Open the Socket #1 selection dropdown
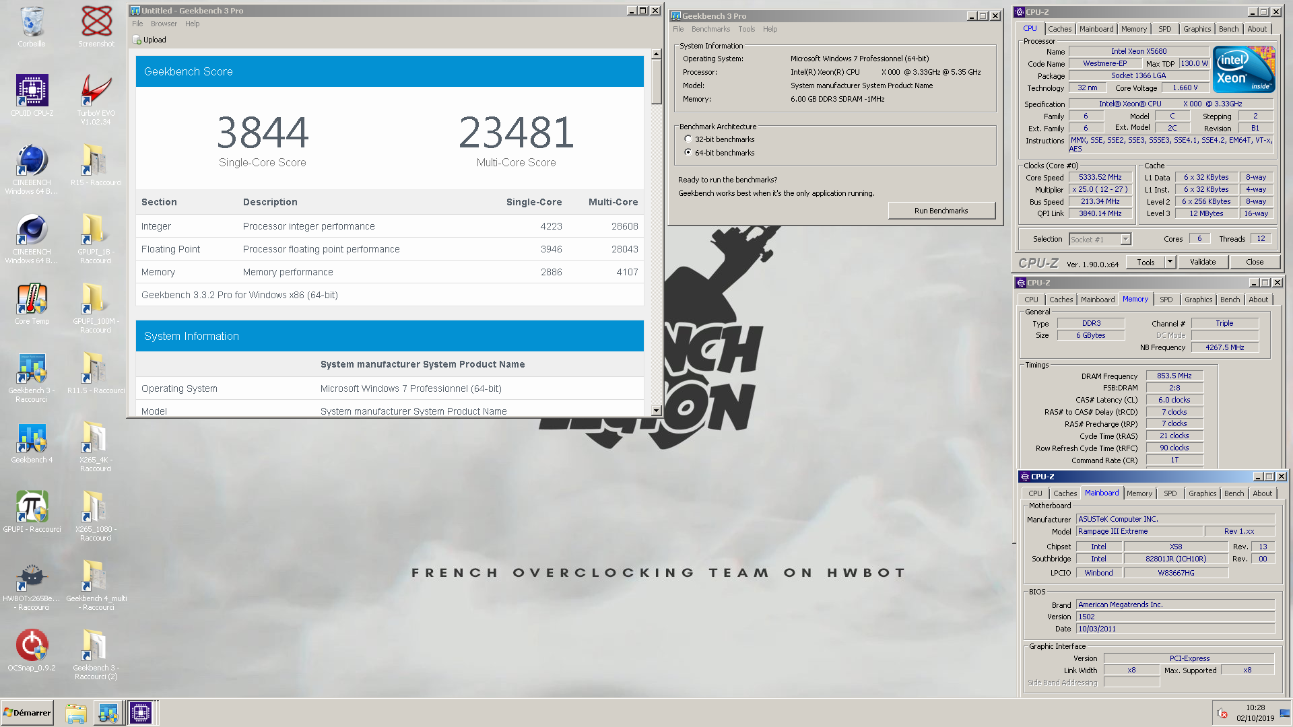The image size is (1293, 727). pos(1100,239)
